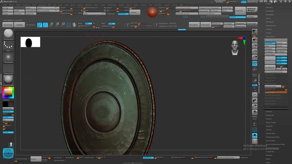The image size is (292, 164).
Task: Expand the Visibility sub-palette
Action: (269, 111)
